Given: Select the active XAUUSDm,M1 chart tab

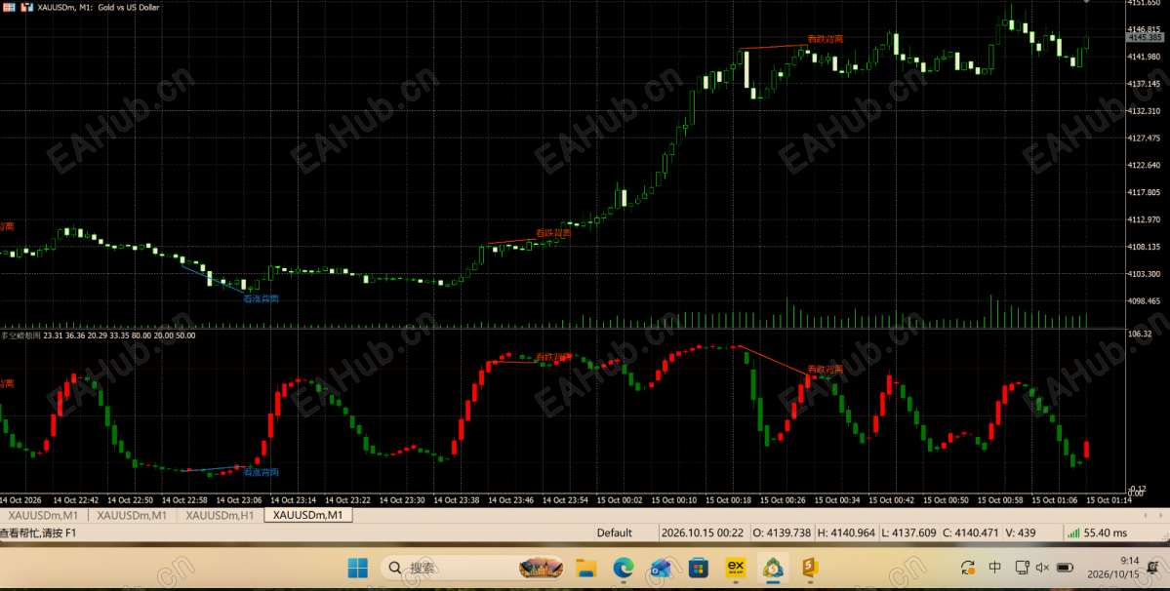Looking at the screenshot, I should tap(307, 515).
